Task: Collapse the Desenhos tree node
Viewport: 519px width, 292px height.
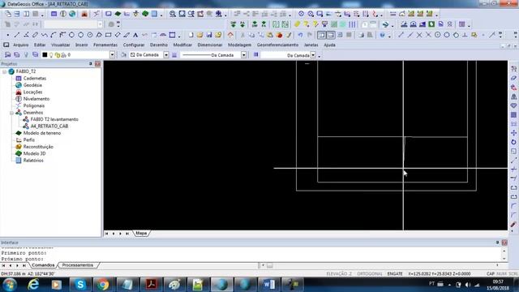Action: (11, 113)
